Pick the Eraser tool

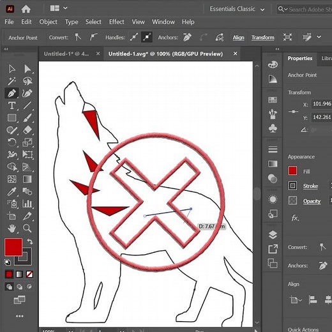click(x=27, y=130)
